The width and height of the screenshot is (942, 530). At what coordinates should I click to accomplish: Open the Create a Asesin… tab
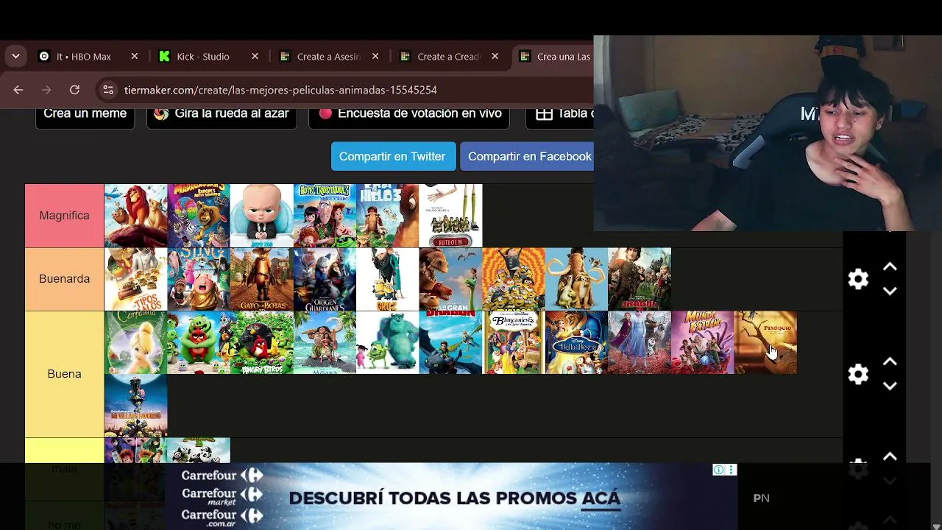[x=330, y=57]
